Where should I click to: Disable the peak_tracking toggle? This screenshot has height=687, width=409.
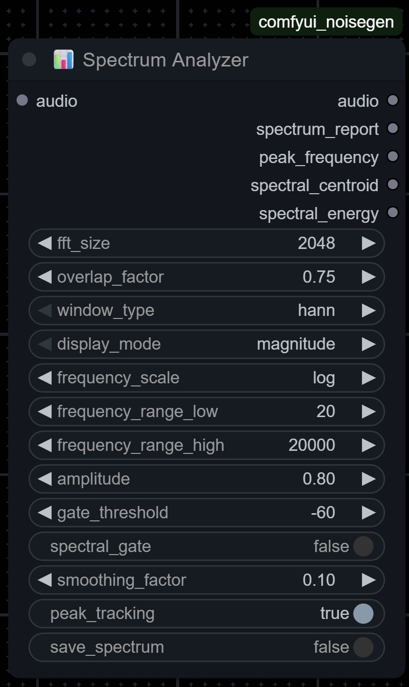(x=363, y=613)
